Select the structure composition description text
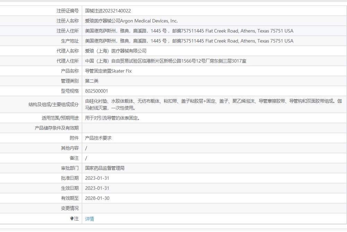 pos(213,104)
